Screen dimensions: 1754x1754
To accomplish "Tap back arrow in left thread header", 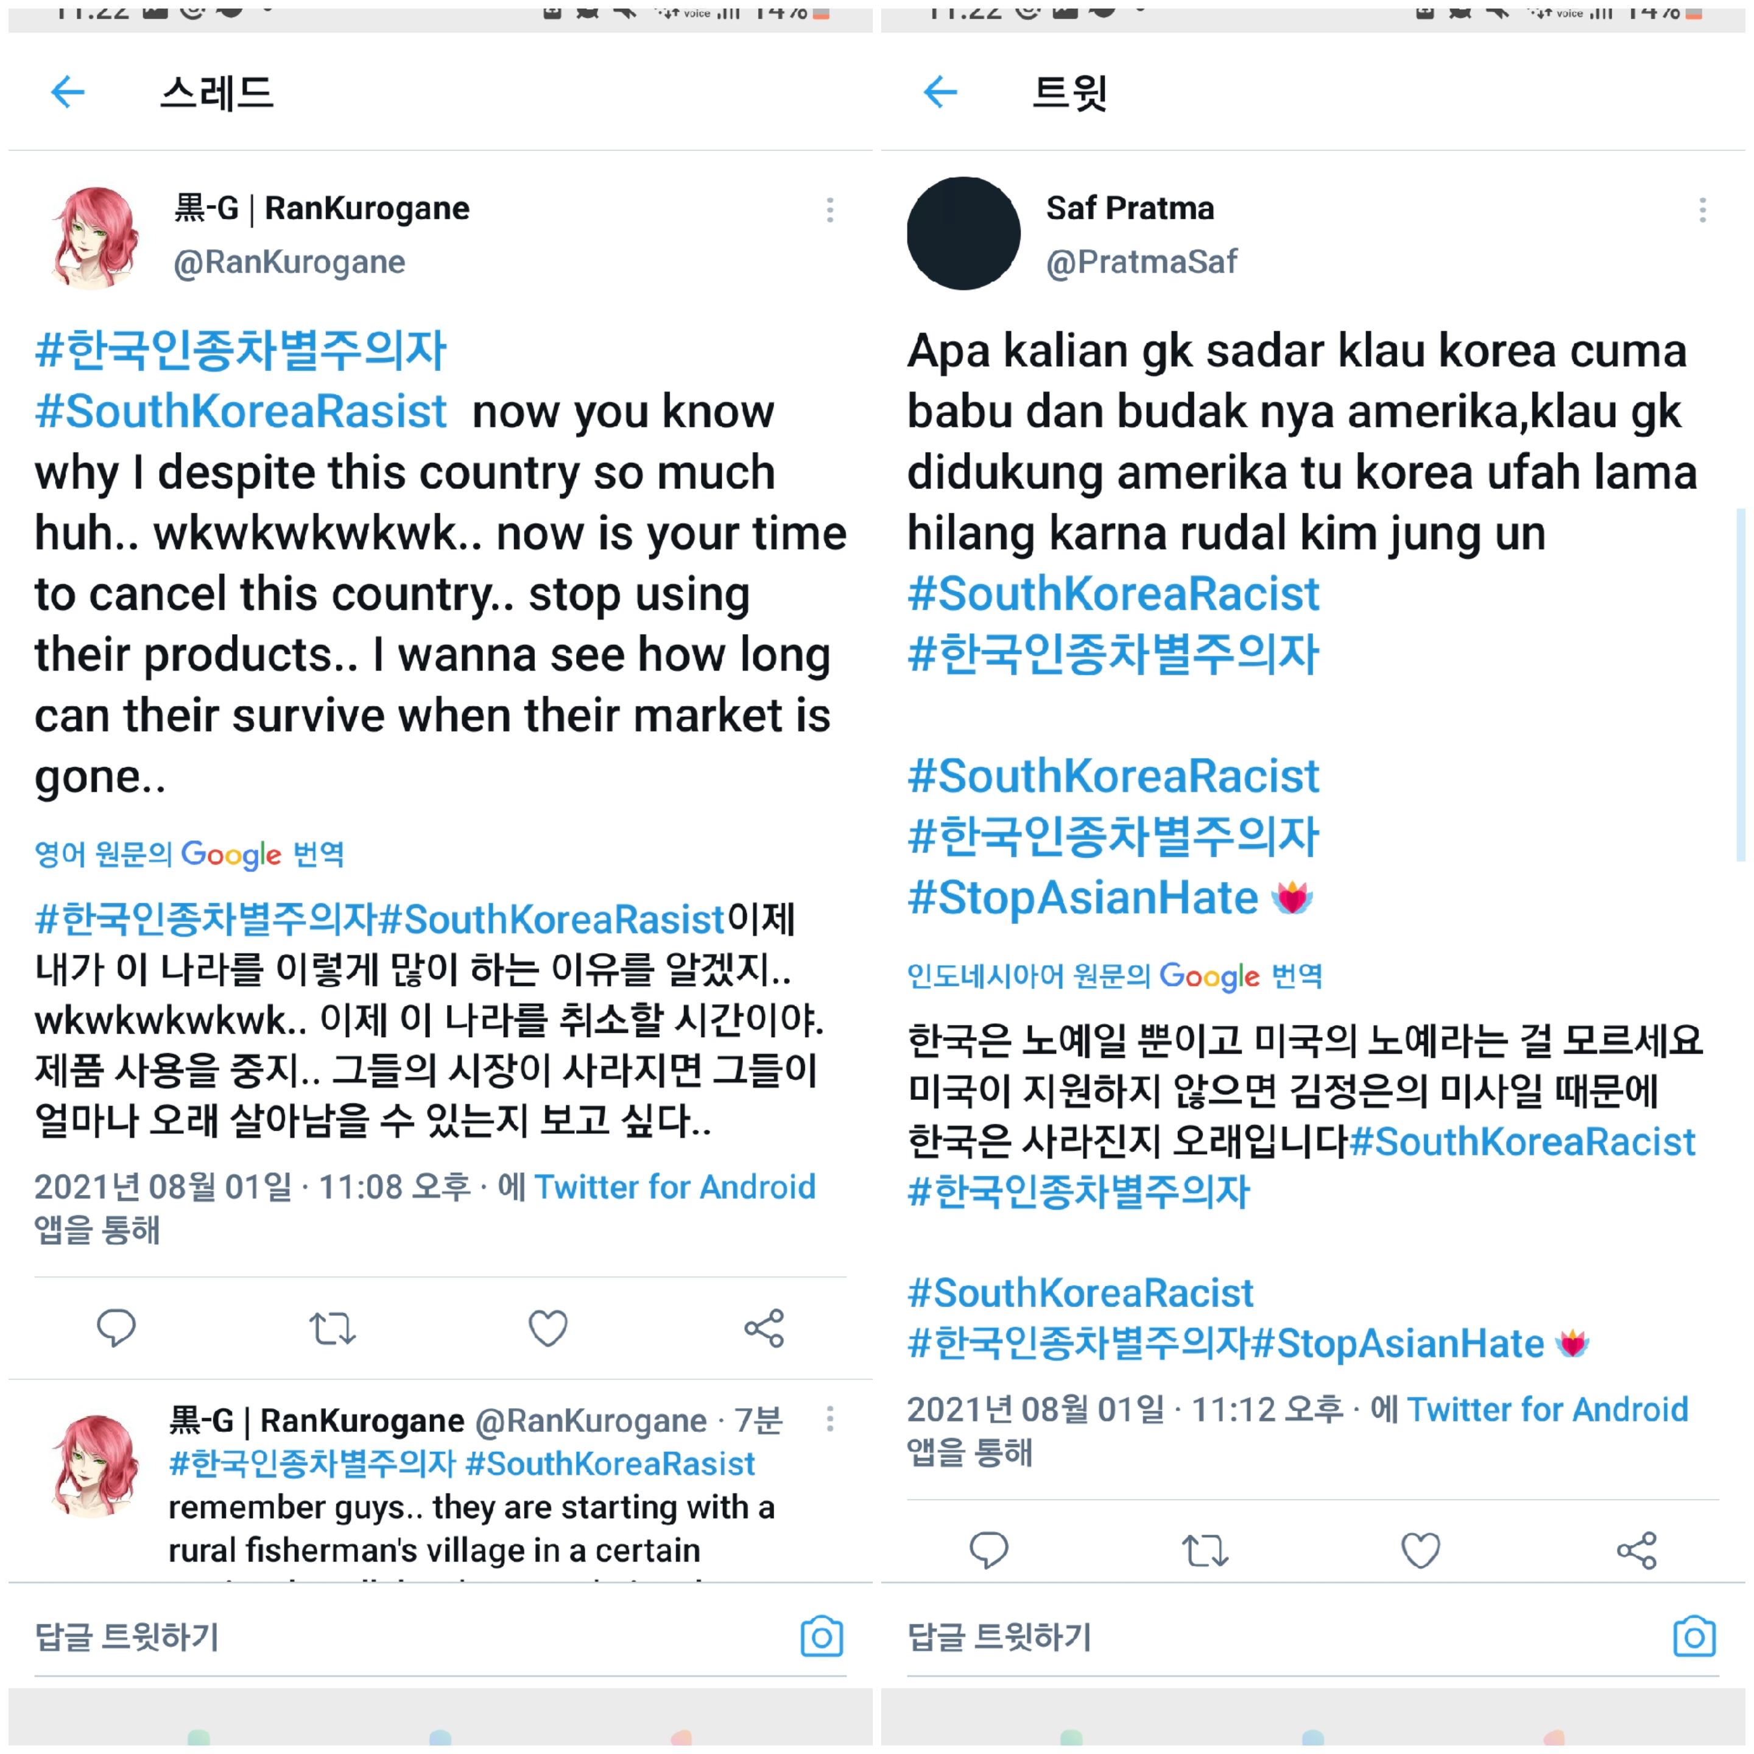I will [x=68, y=92].
